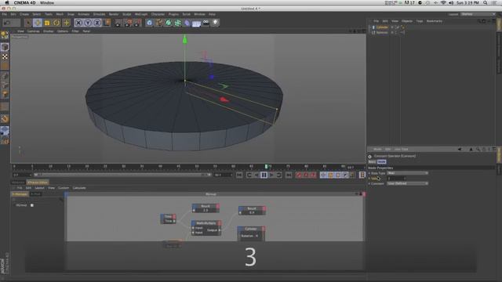Open viewport Display menu

click(x=49, y=31)
